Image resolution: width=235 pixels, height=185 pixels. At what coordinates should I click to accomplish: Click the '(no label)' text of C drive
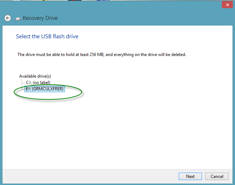coord(41,83)
